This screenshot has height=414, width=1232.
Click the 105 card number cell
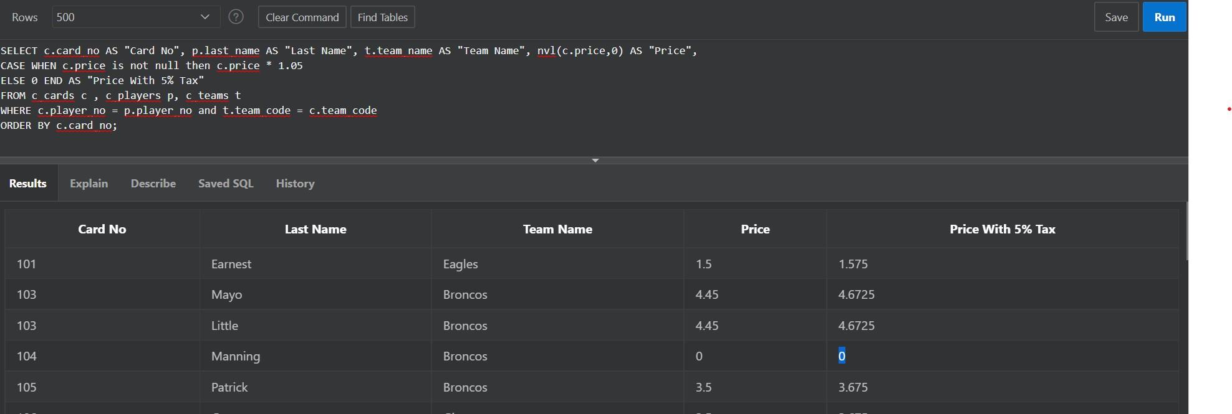click(102, 387)
